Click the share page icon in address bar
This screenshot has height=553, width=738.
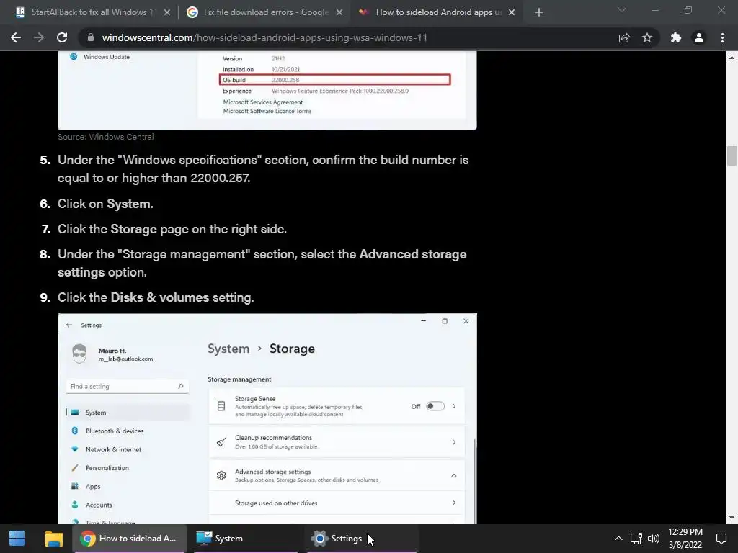(x=624, y=37)
